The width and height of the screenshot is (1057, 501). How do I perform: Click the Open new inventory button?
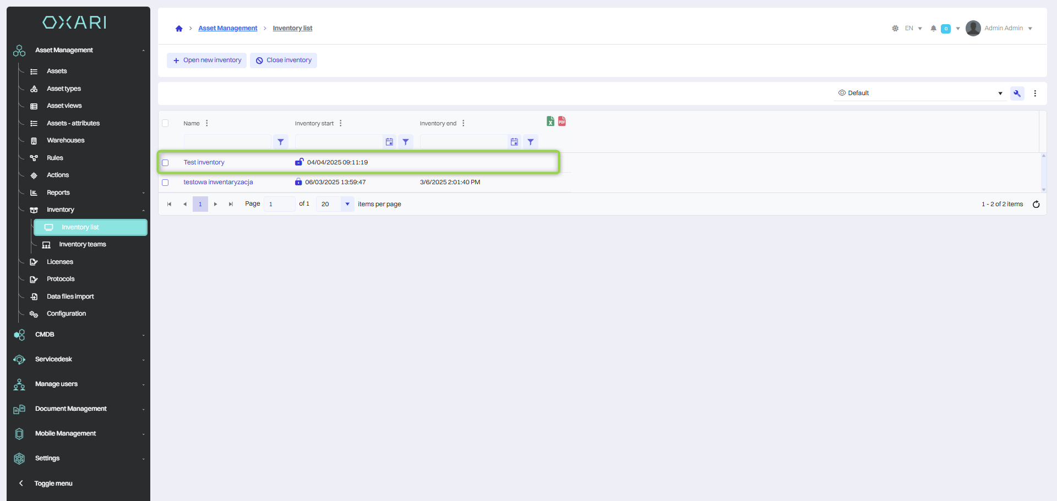click(207, 60)
